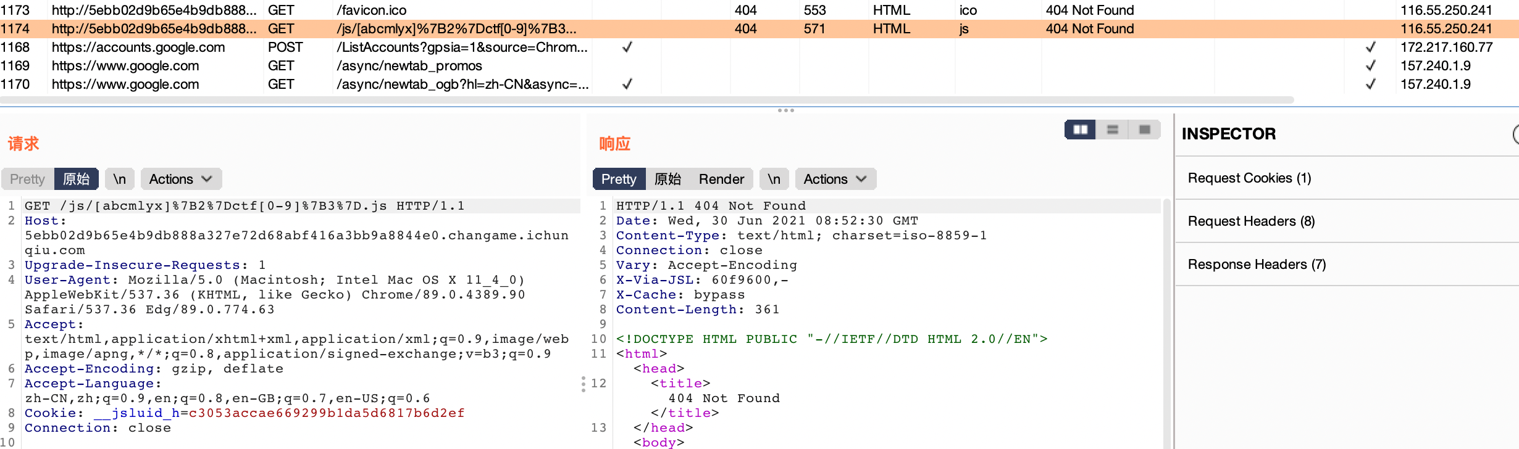Click the three-dot divider above the response pane
The width and height of the screenshot is (1519, 449).
click(785, 110)
